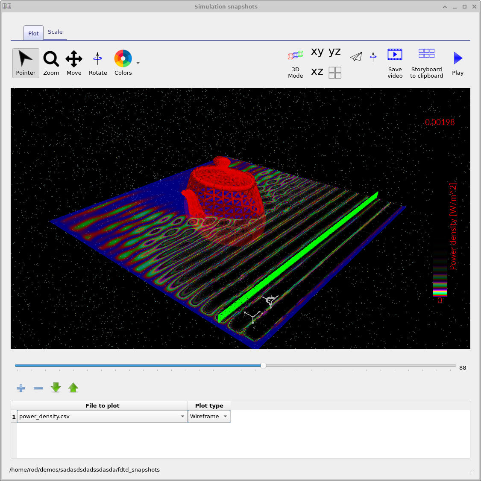This screenshot has width=481, height=481.
Task: Click the 0.00198 maximum scale value
Action: pyautogui.click(x=440, y=122)
